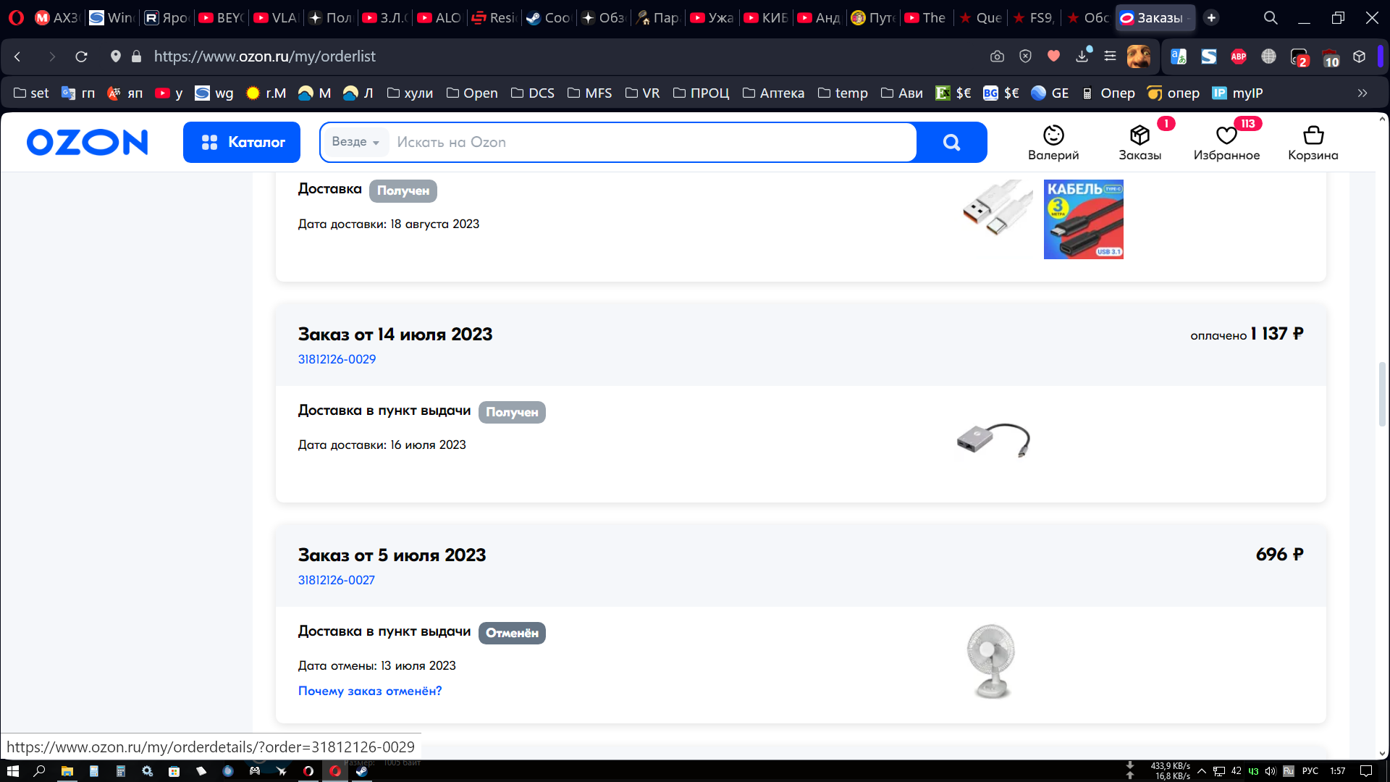Show hidden system tray icons
The width and height of the screenshot is (1390, 782).
[1202, 771]
